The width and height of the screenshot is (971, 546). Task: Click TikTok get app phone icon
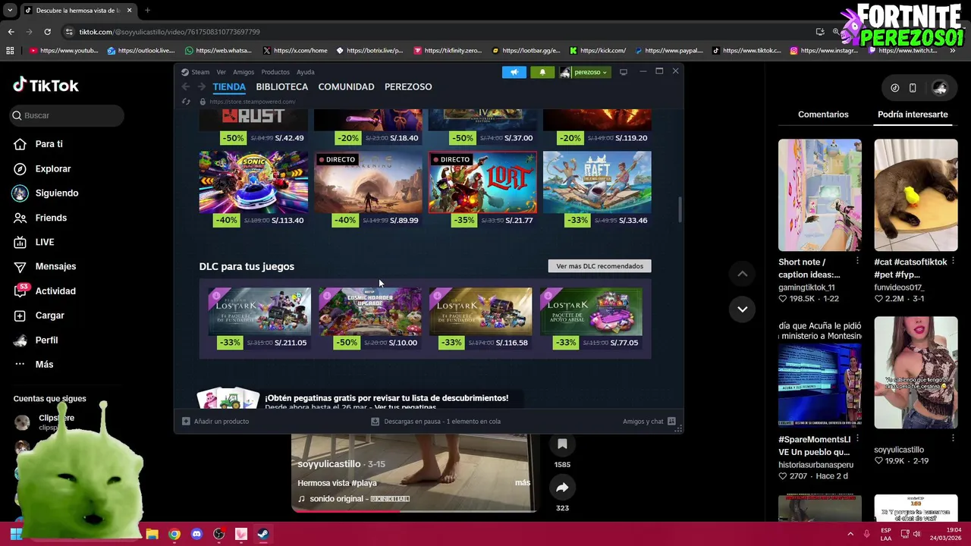913,88
